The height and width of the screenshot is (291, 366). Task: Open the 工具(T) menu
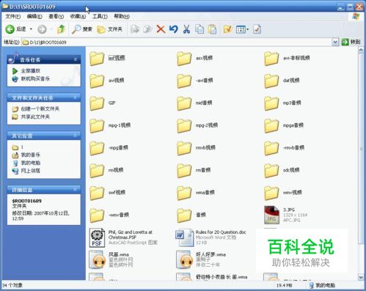pyautogui.click(x=100, y=16)
